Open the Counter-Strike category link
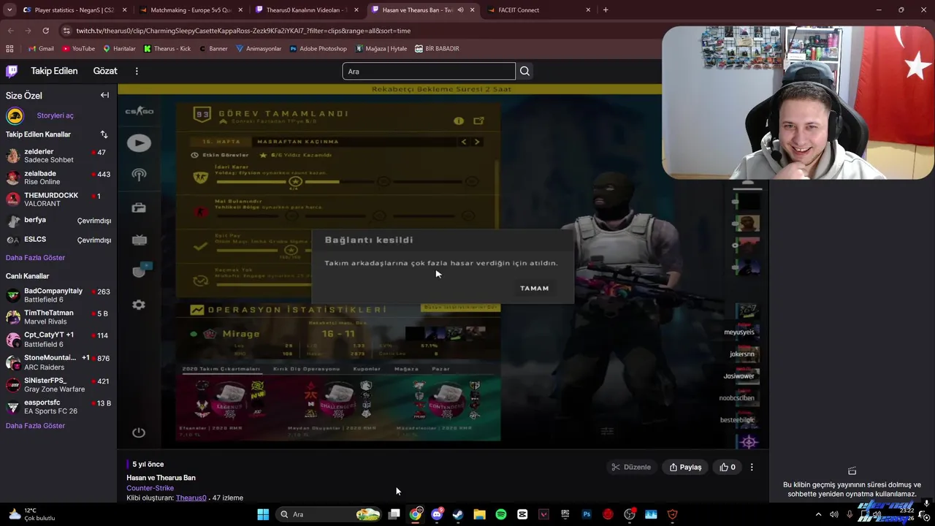The image size is (935, 526). point(150,488)
